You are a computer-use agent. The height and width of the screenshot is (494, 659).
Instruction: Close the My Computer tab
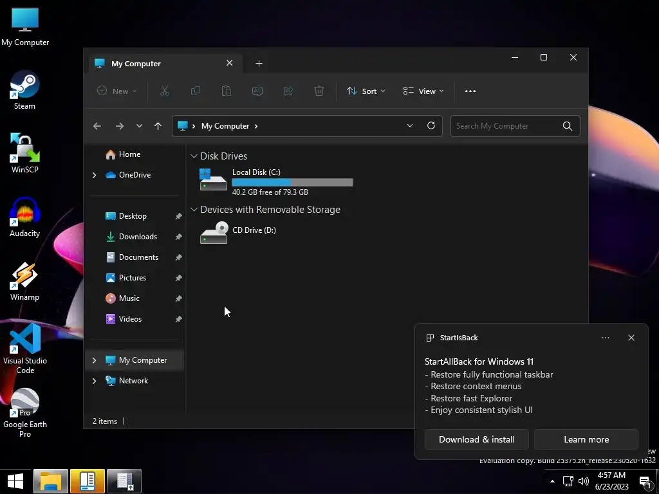click(x=230, y=63)
